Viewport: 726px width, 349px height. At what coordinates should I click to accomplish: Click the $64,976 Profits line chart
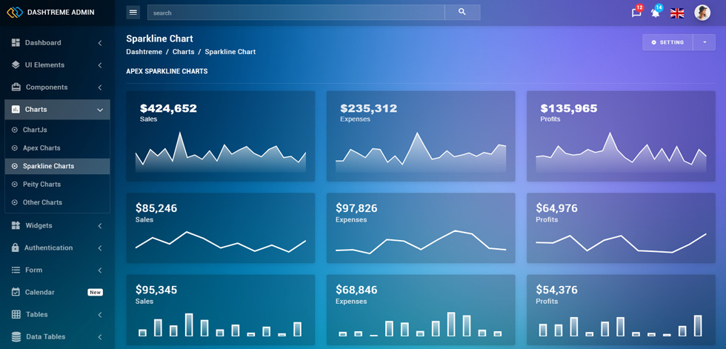(x=621, y=242)
